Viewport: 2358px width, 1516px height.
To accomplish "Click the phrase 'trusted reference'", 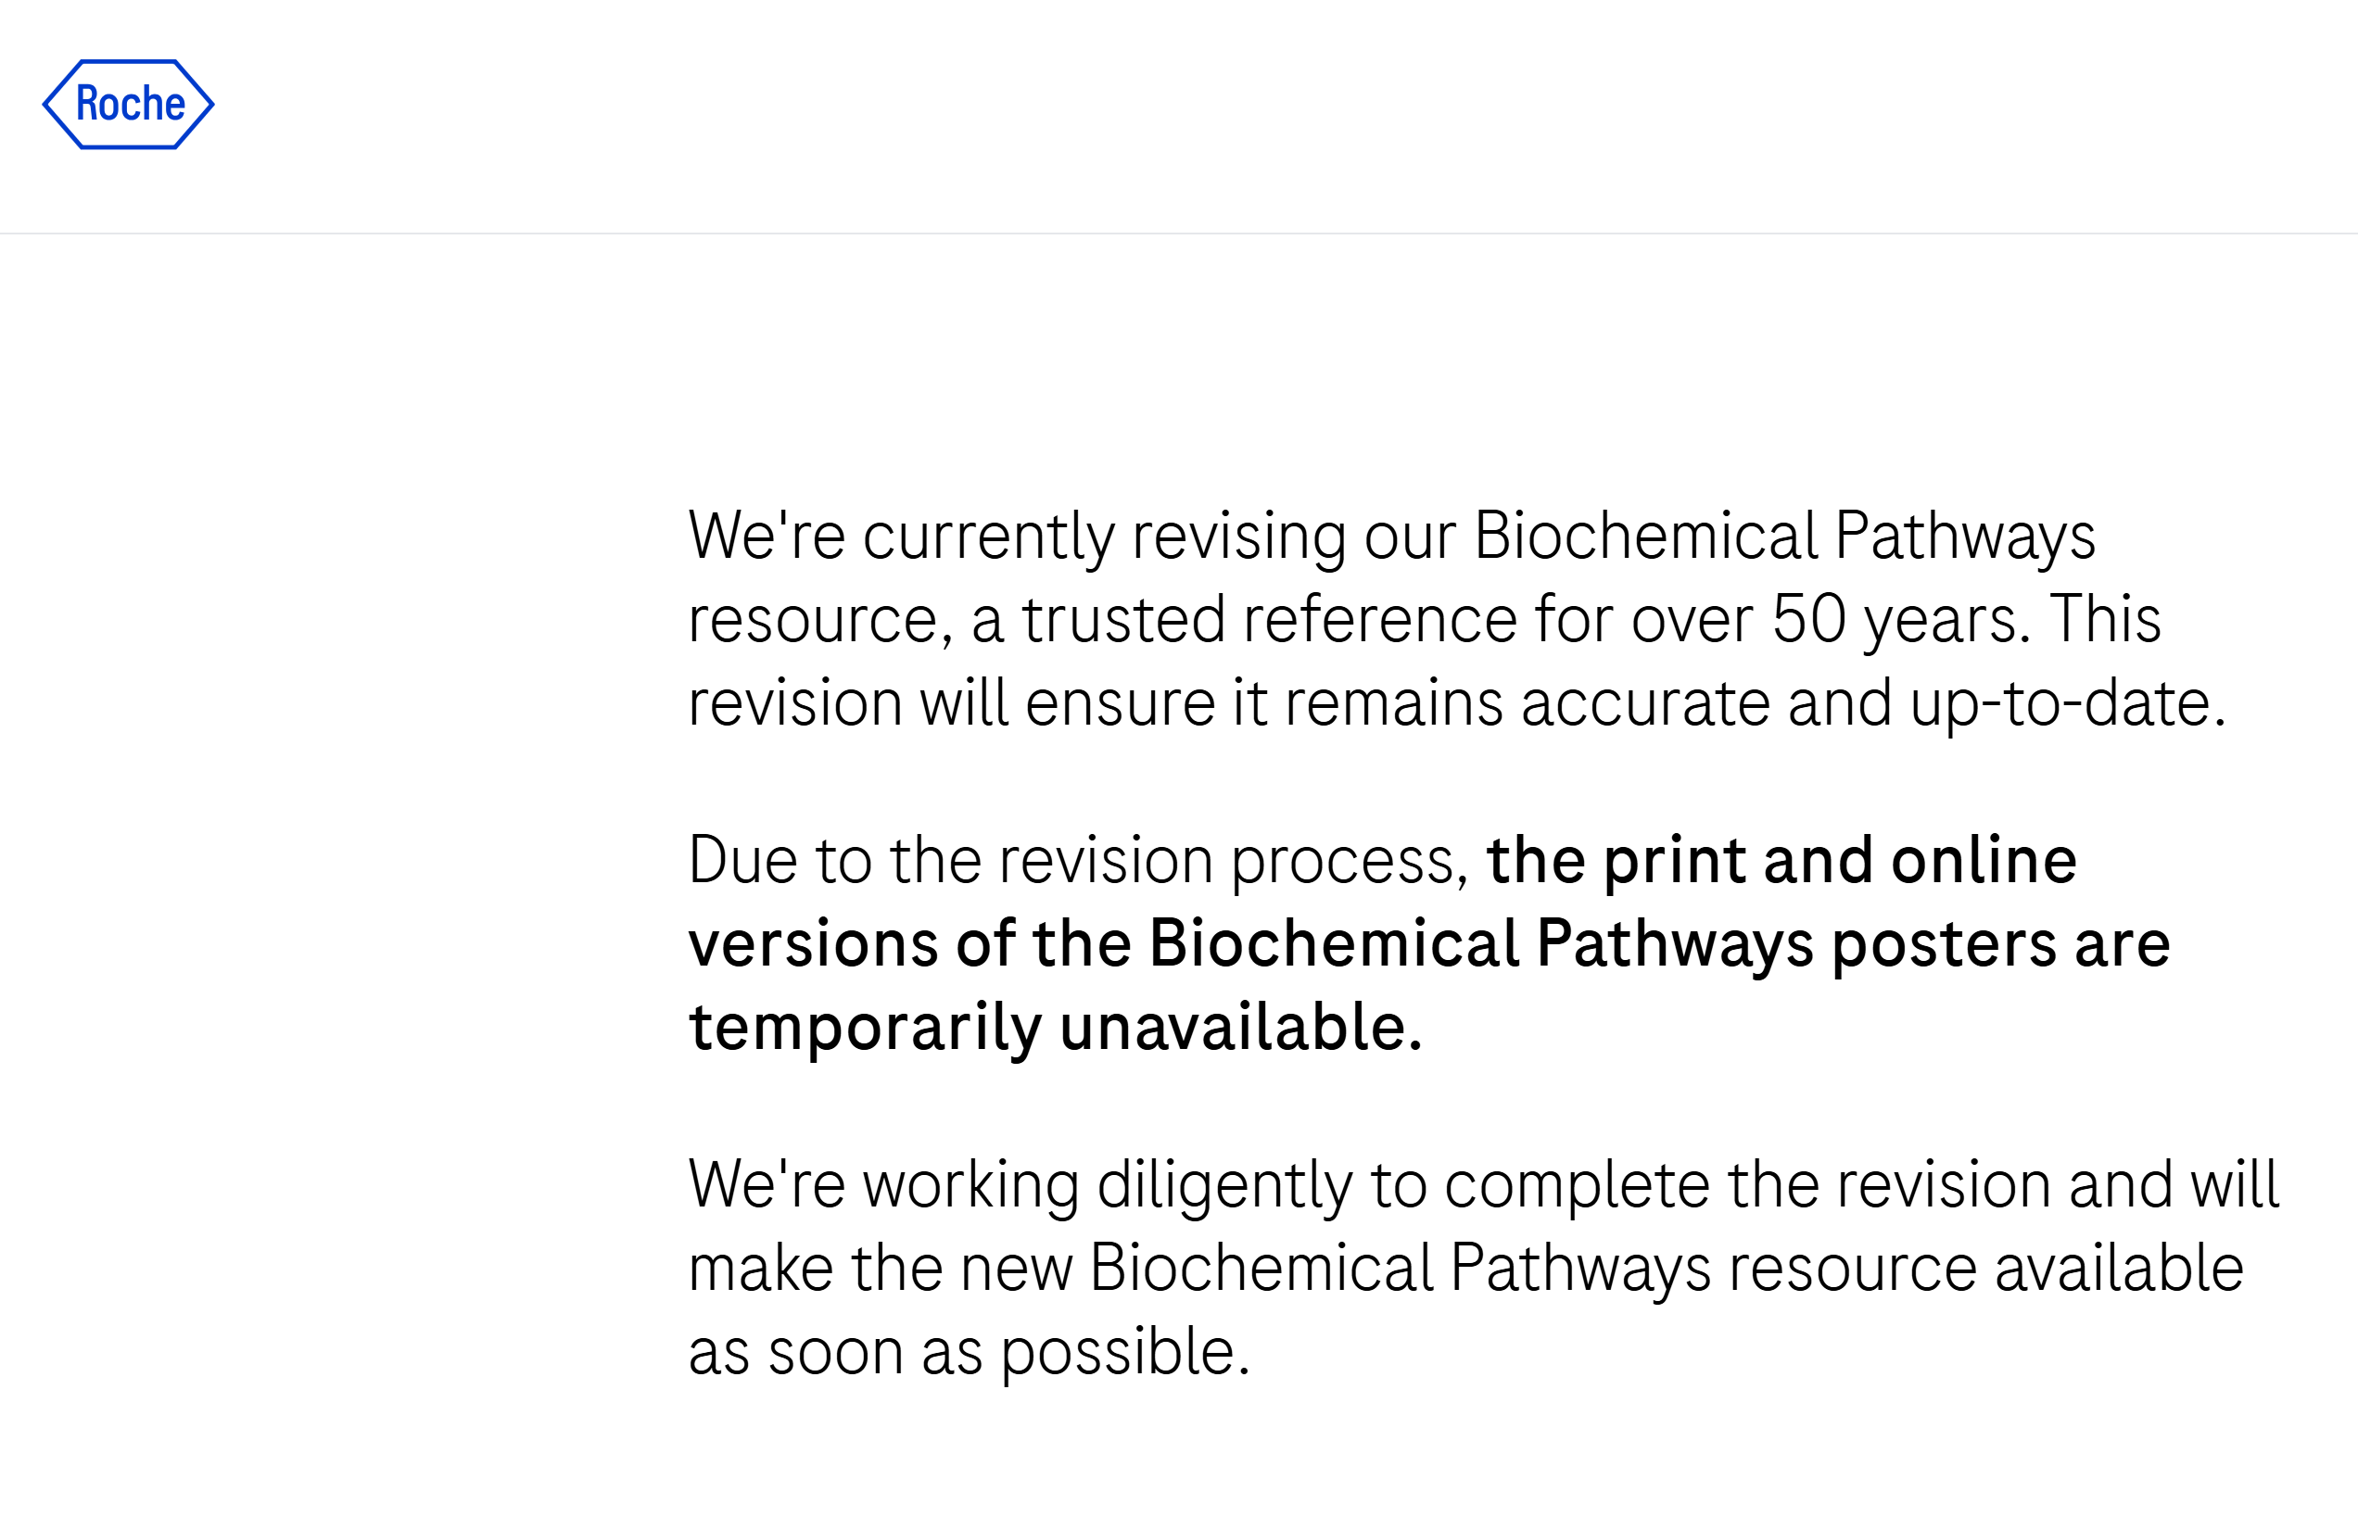I will point(1269,620).
